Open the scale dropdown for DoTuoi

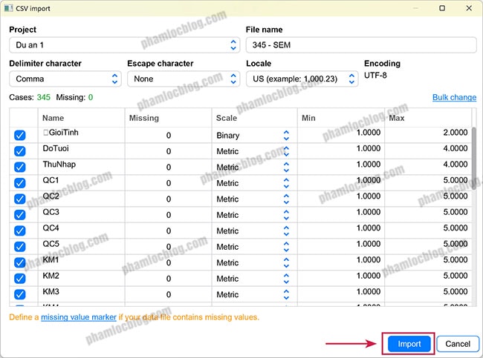pos(253,151)
